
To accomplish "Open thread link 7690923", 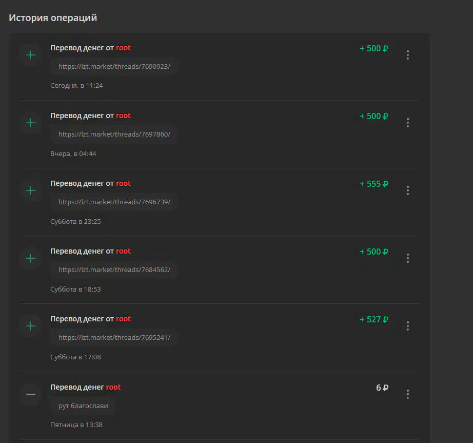I will pyautogui.click(x=114, y=66).
